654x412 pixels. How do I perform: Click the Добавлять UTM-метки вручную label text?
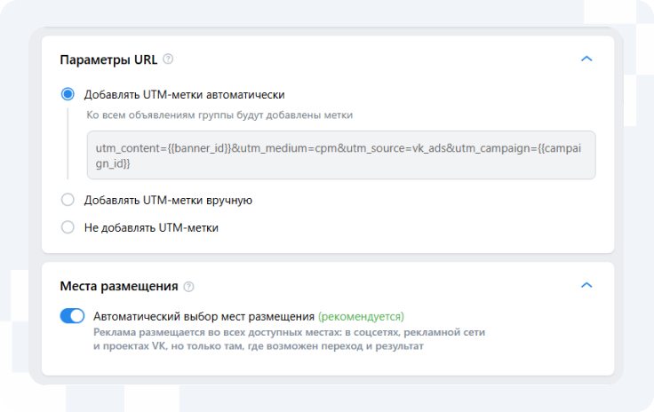click(168, 200)
